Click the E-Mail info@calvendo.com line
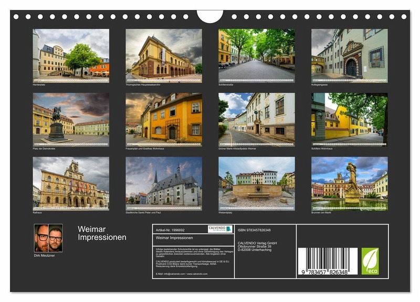Image resolution: width=420 pixels, height=302 pixels. pos(182,274)
